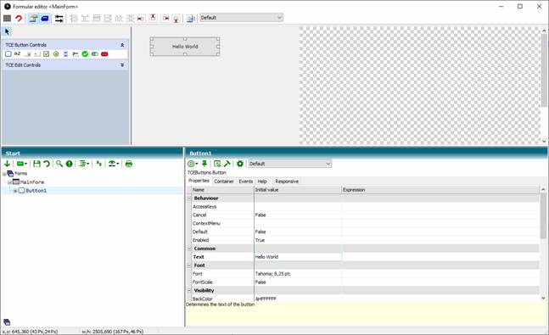Click the FontScale property row name
The height and width of the screenshot is (335, 549).
click(x=202, y=282)
